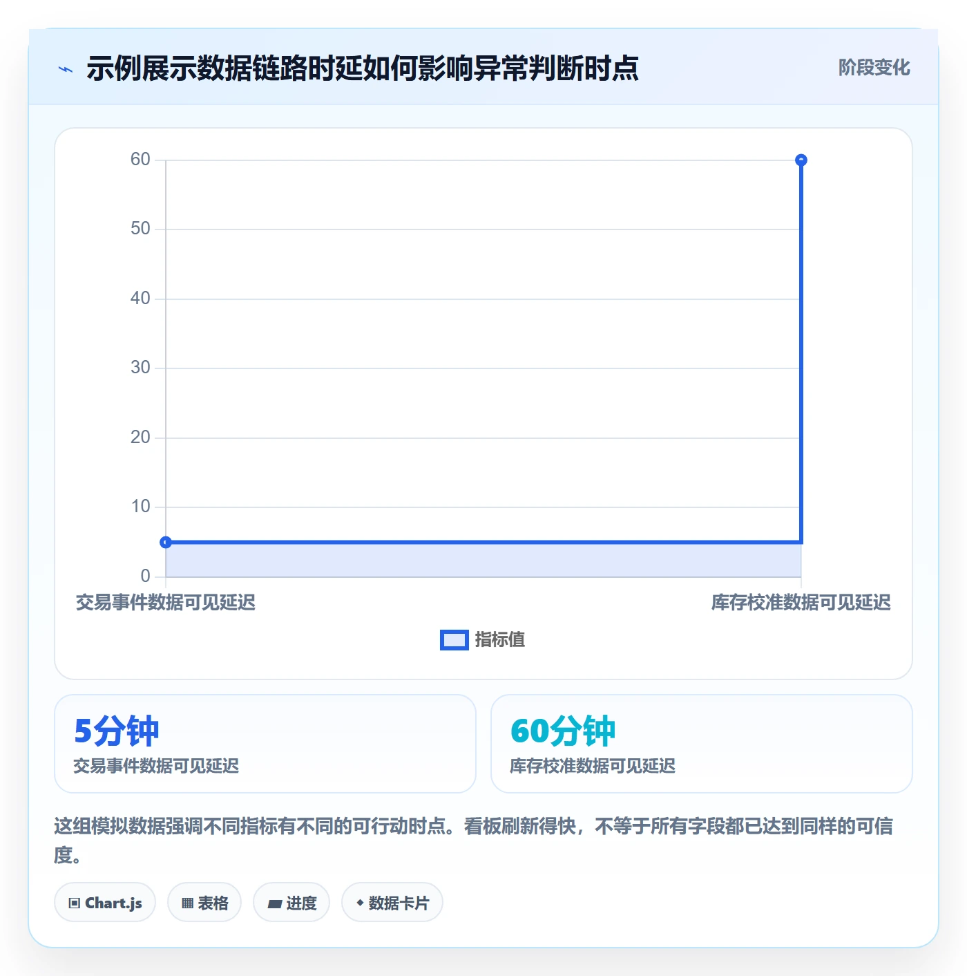Click the 进度 tag
The width and height of the screenshot is (967, 976).
pos(291,902)
